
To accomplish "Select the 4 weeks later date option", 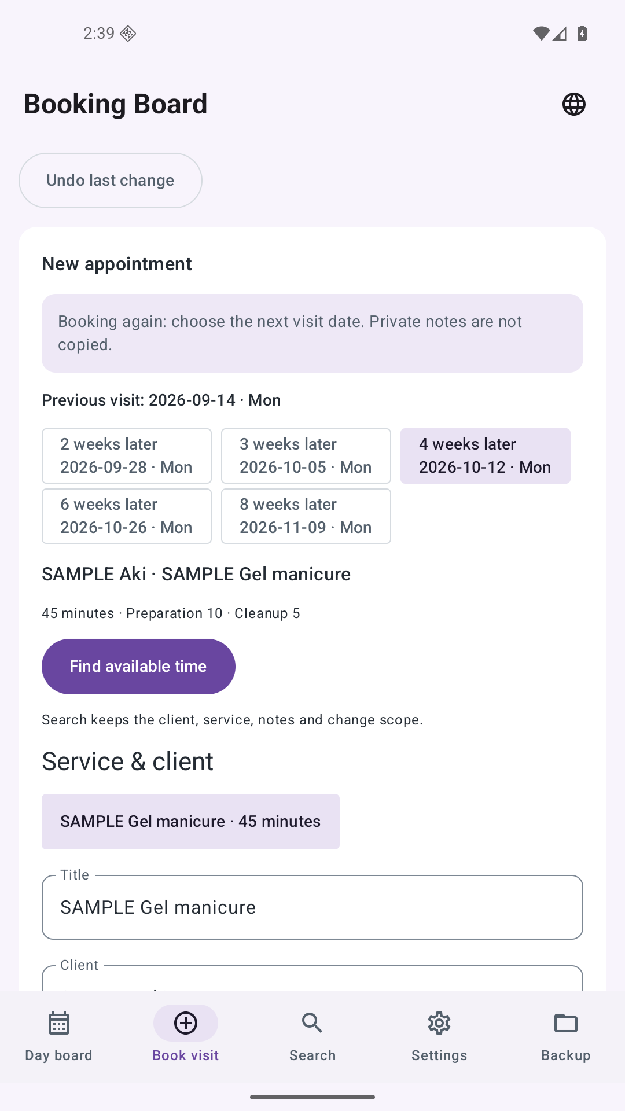I will coord(486,456).
